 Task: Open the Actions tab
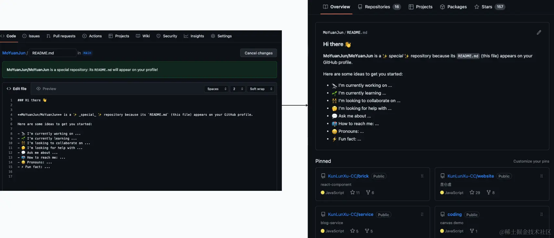coord(92,36)
